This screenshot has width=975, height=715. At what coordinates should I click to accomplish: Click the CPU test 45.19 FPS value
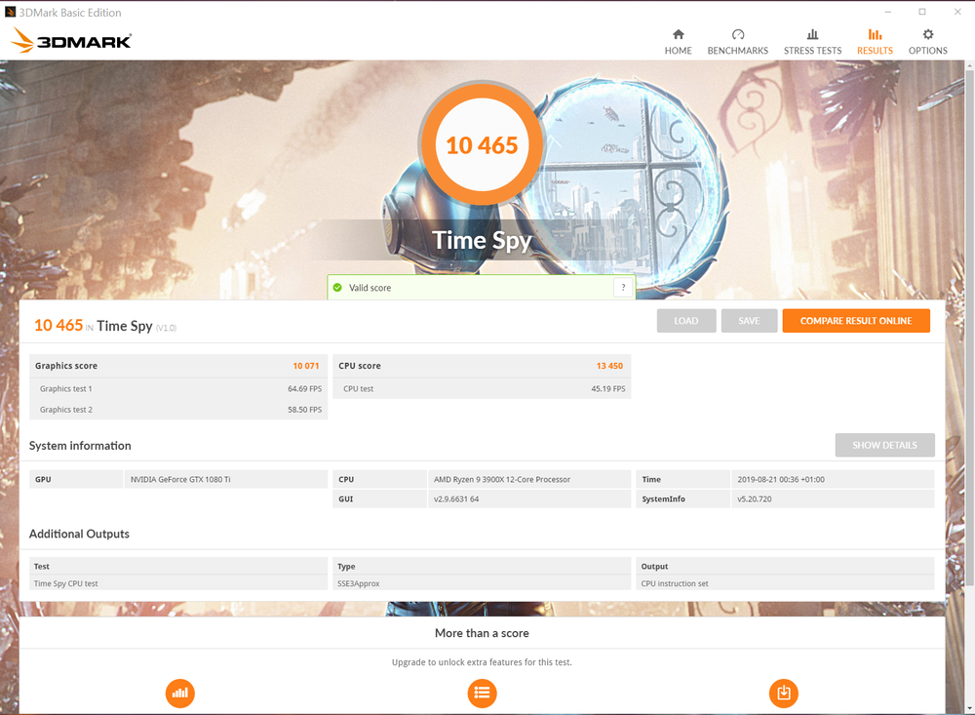(608, 389)
